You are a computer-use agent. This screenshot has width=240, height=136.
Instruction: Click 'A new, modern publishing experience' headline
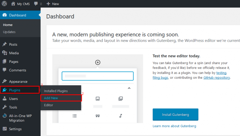click(116, 35)
